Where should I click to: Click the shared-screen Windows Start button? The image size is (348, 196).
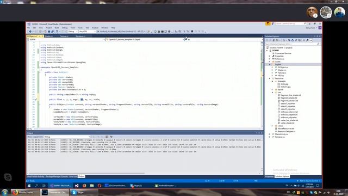[x=29, y=186]
